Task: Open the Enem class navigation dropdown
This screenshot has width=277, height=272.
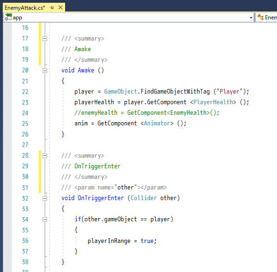Action: (x=267, y=18)
